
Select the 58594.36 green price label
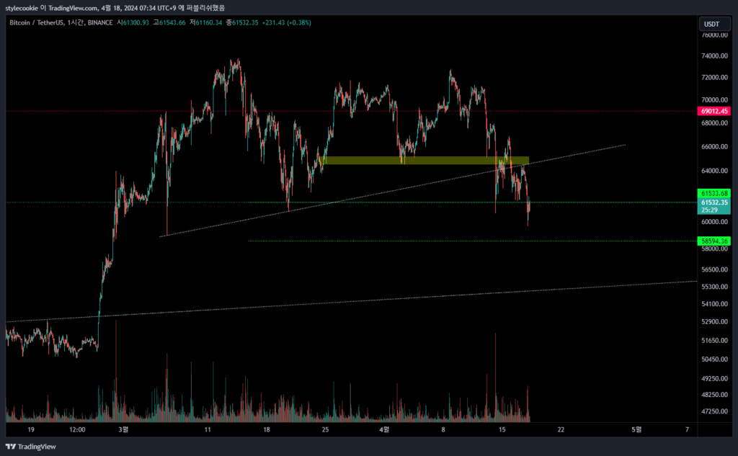point(714,241)
